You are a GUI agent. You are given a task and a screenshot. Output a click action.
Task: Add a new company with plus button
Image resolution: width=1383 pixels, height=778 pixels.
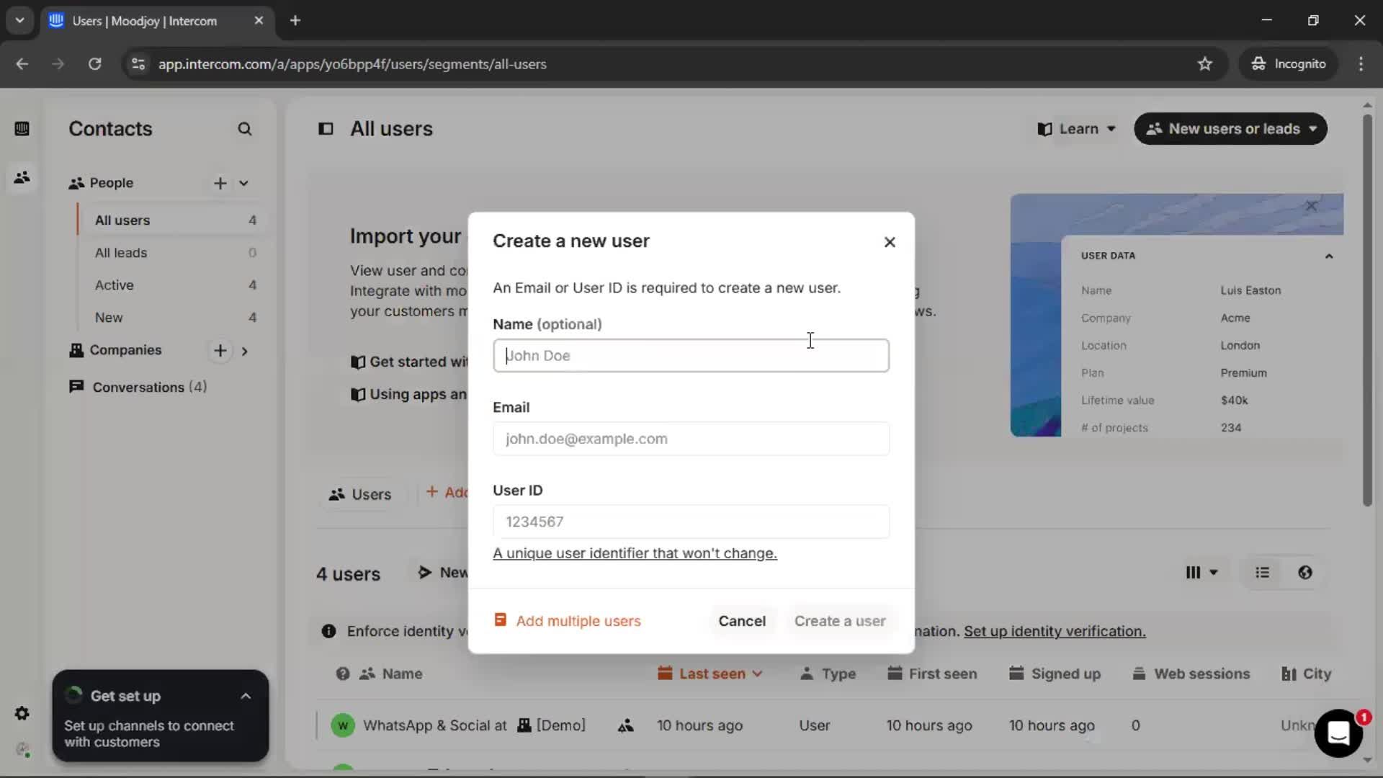click(x=220, y=351)
